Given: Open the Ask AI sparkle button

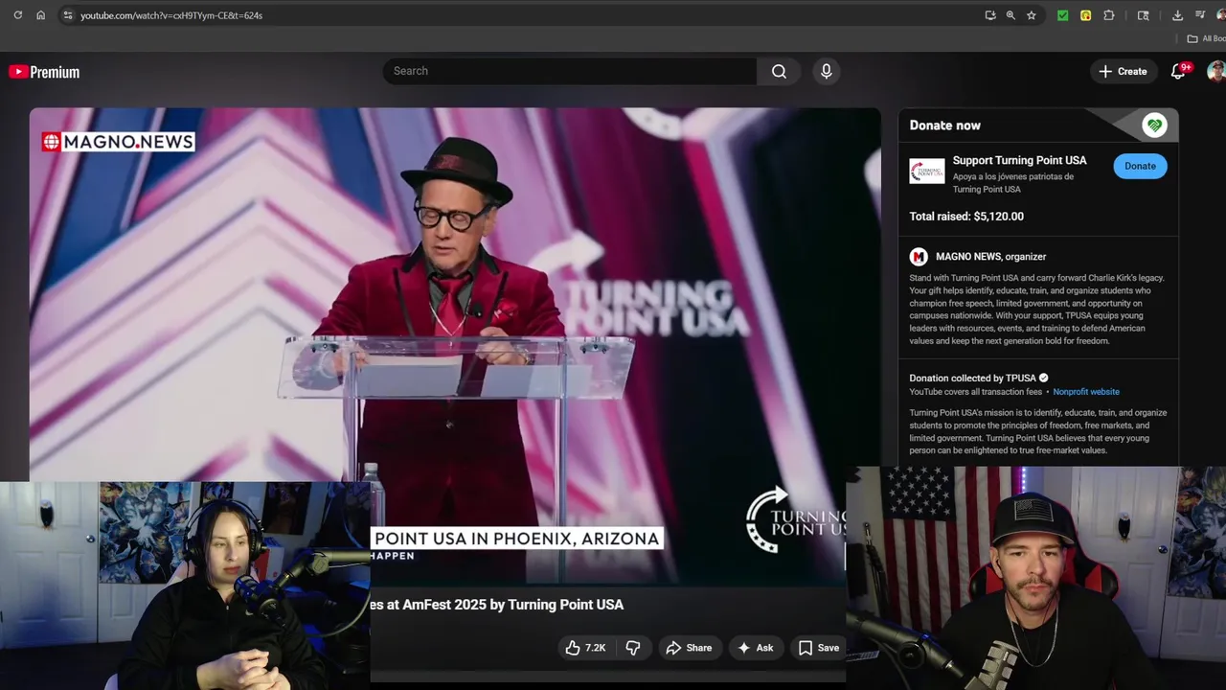Looking at the screenshot, I should pos(755,648).
